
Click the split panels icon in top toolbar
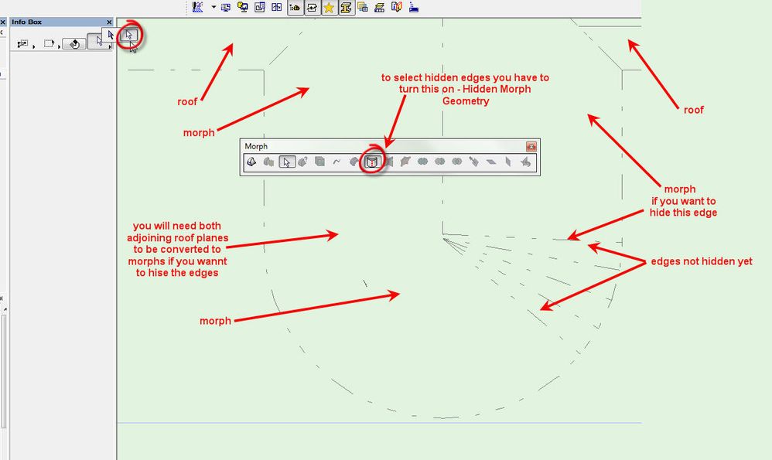tap(277, 8)
